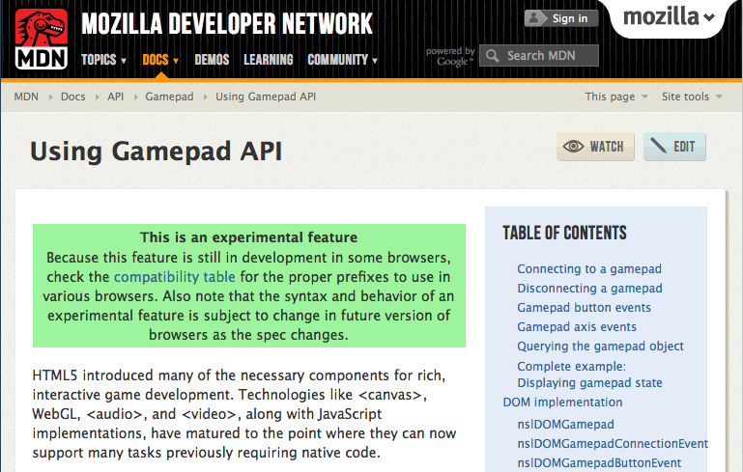Watch this page

(595, 147)
